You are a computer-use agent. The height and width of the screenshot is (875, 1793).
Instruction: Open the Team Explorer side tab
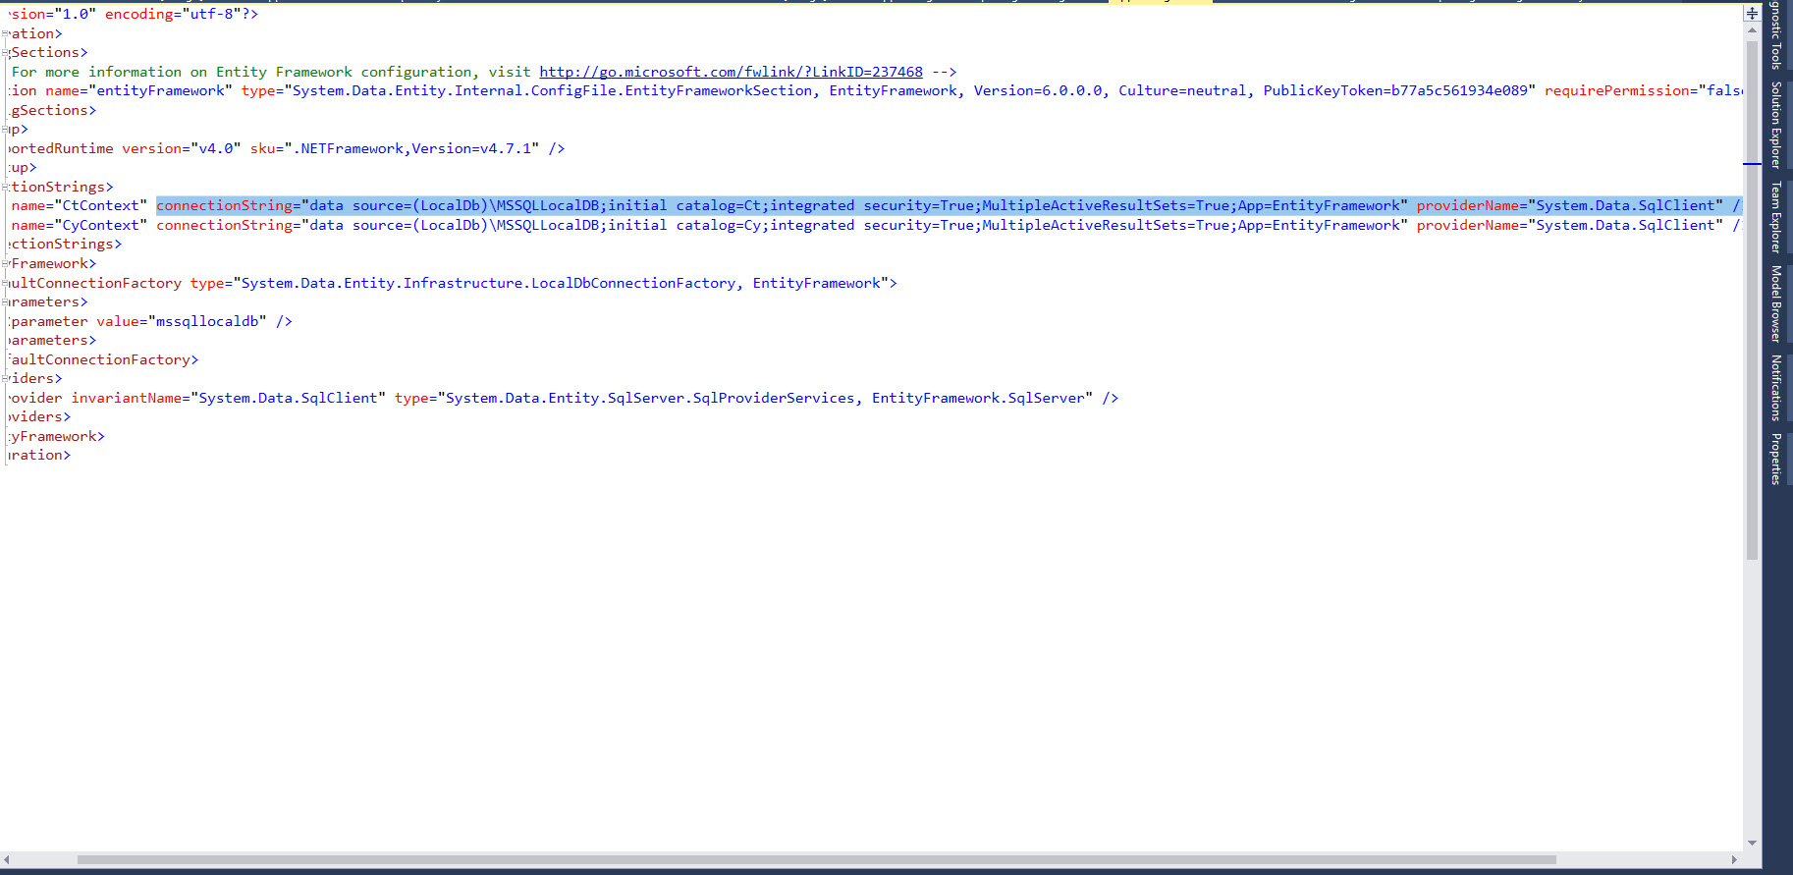1776,217
